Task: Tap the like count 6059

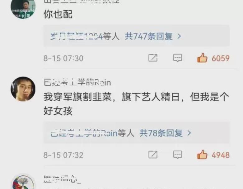Action: (x=220, y=58)
